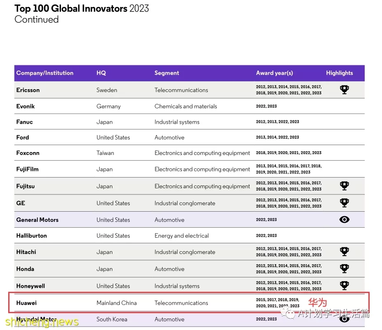Select the company name 'Honeywell'
The image size is (382, 330).
(x=30, y=286)
